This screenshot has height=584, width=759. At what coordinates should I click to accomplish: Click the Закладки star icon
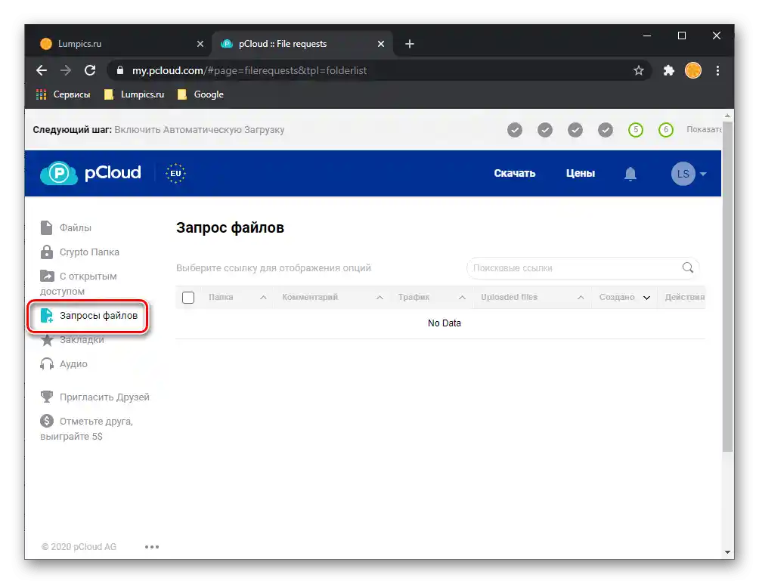47,340
